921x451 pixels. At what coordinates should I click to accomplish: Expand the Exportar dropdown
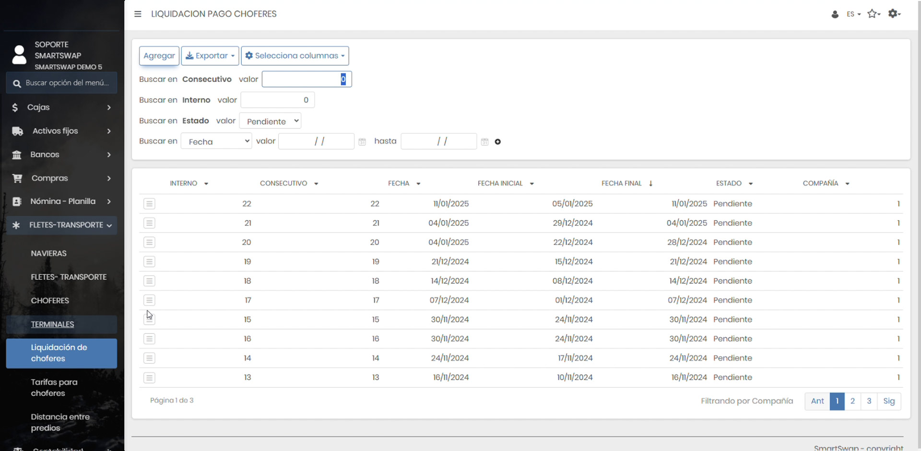pos(210,56)
